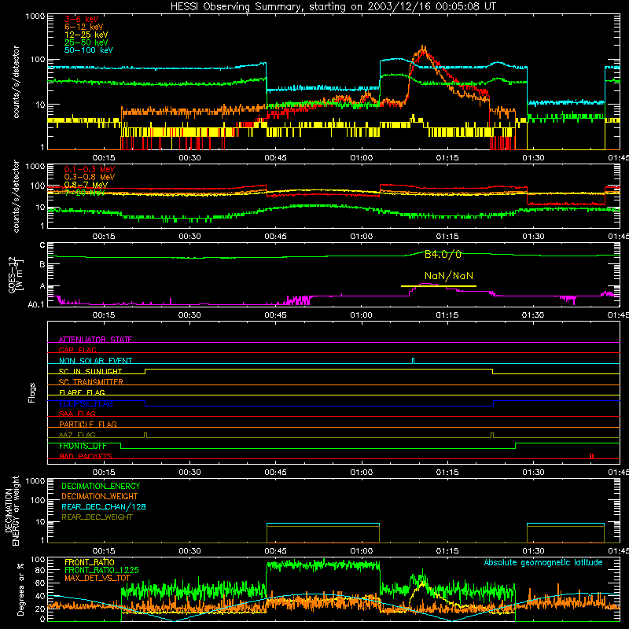Click the yellow FRONT_RATIO legend label

point(90,562)
